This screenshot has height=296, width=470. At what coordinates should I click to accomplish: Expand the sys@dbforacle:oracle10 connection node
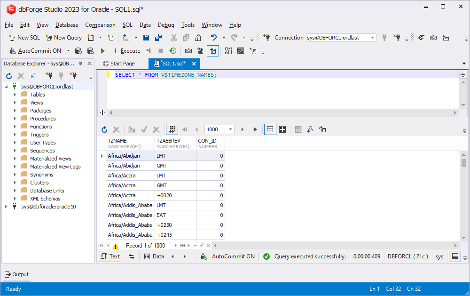click(x=6, y=207)
